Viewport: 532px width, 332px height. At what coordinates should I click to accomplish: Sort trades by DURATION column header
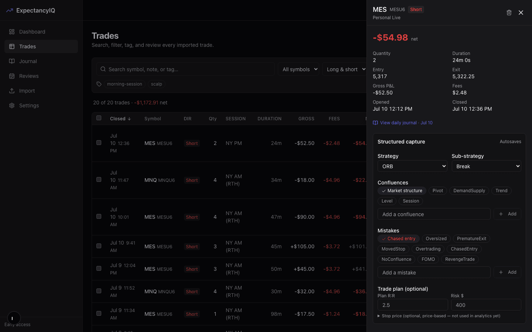tap(269, 119)
